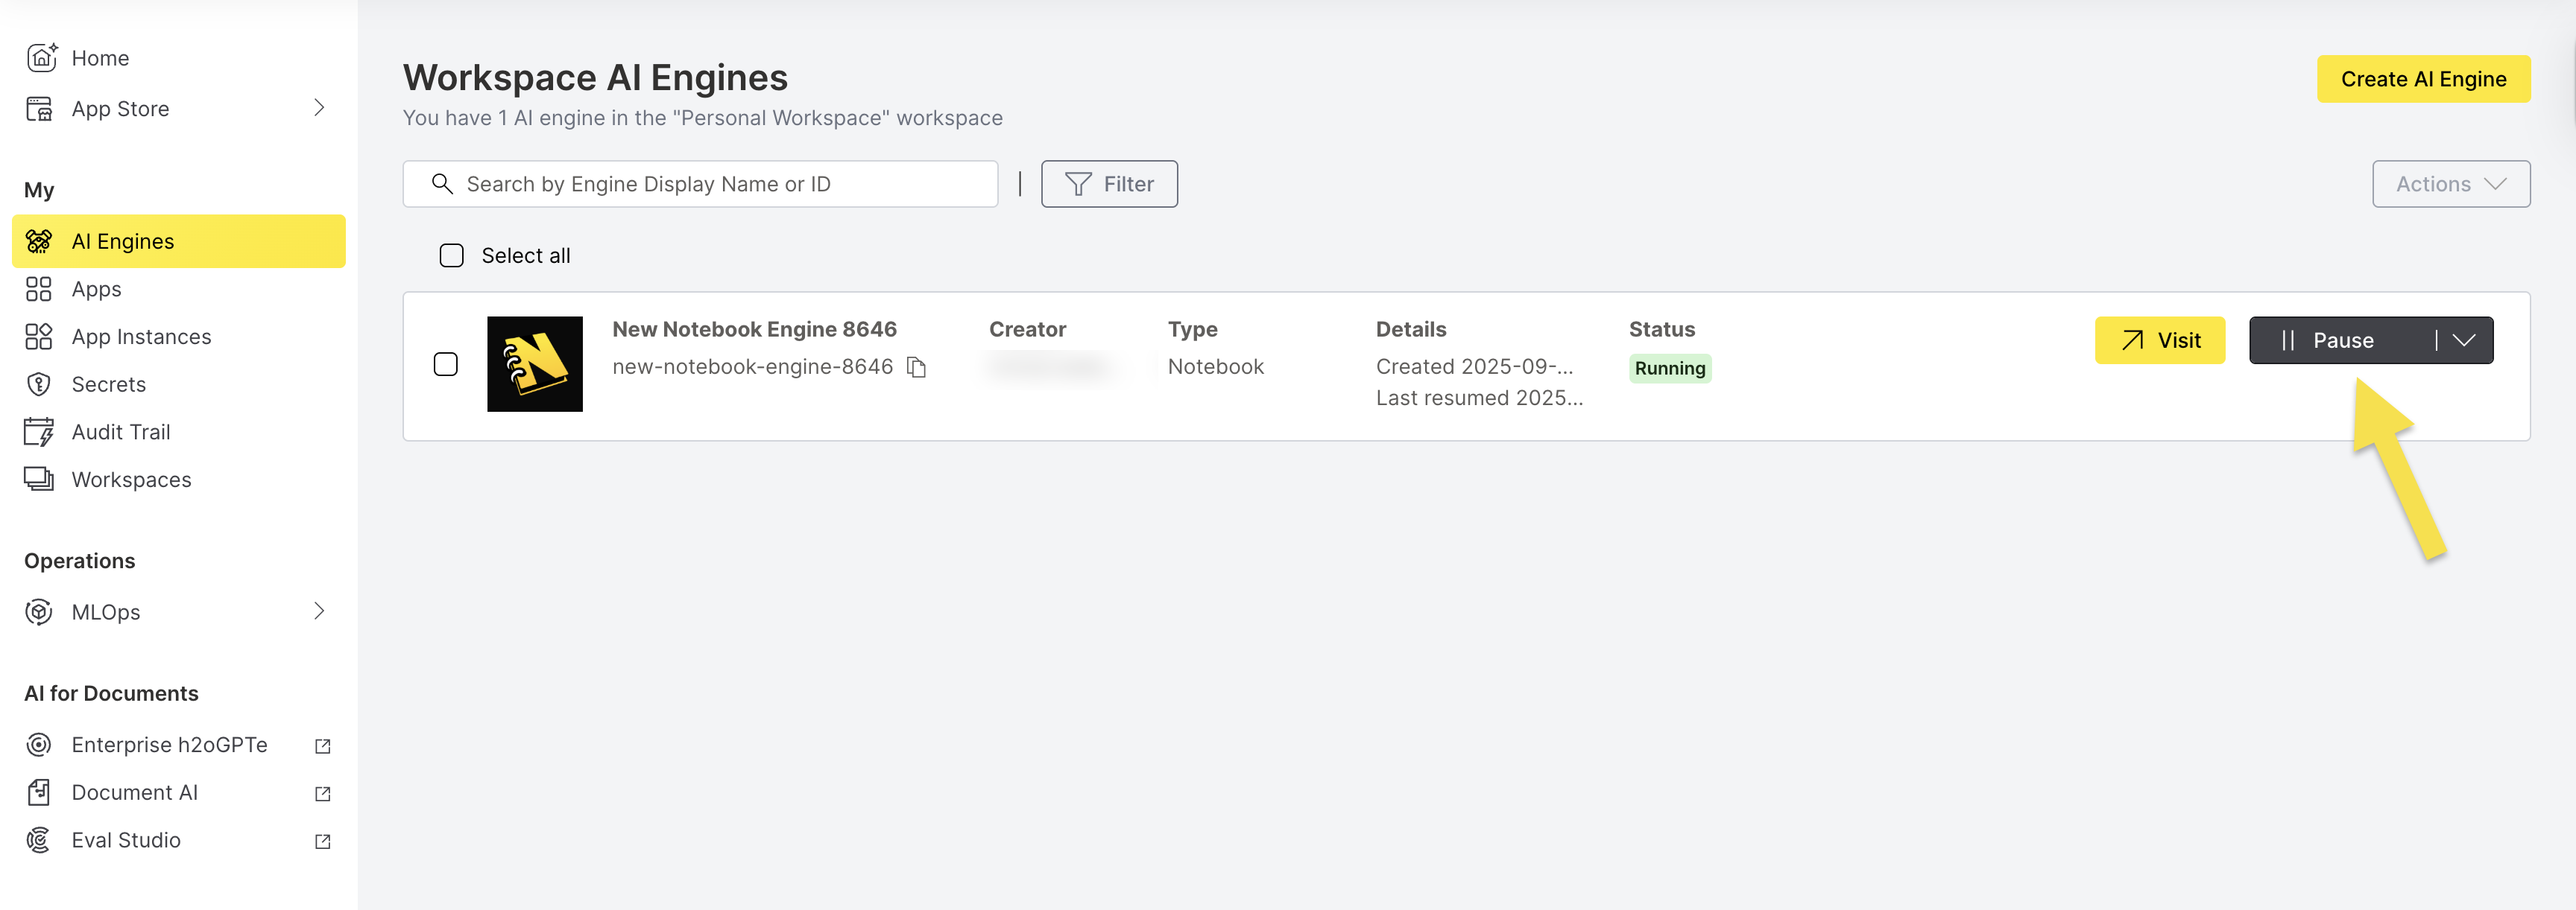Open the Secrets shield icon

(x=39, y=384)
